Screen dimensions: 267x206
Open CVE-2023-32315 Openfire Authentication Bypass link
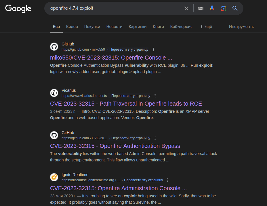[x=115, y=146]
